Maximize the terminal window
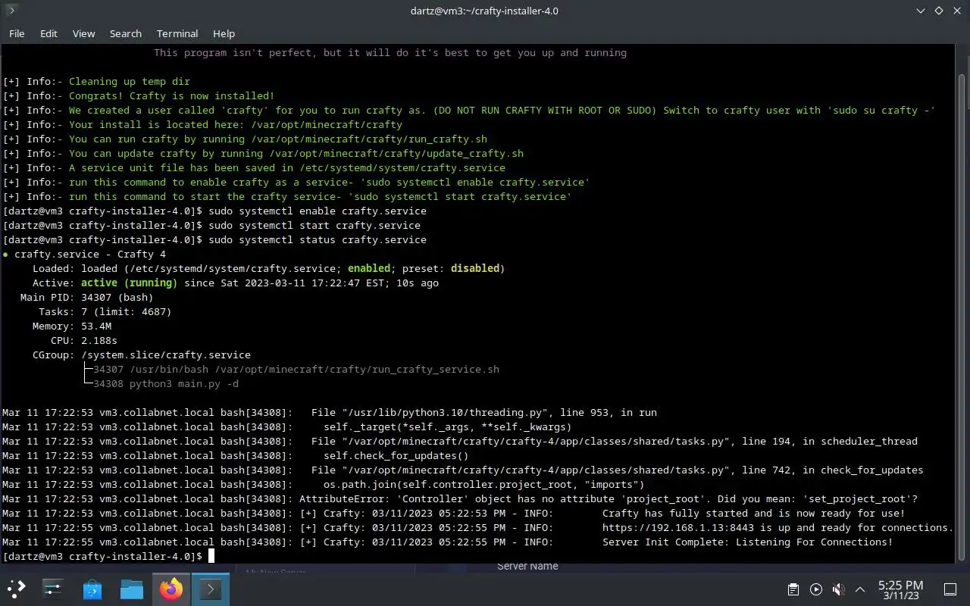This screenshot has height=606, width=970. pos(939,11)
